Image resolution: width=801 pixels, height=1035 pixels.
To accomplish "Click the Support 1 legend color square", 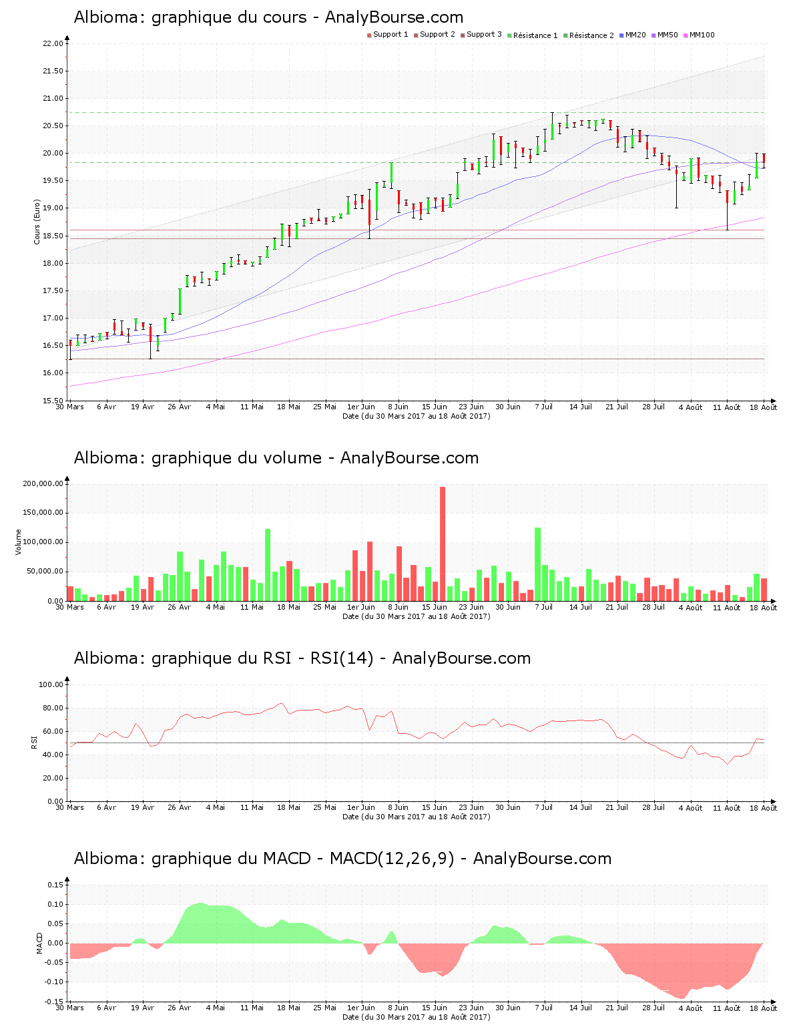I will pyautogui.click(x=369, y=35).
